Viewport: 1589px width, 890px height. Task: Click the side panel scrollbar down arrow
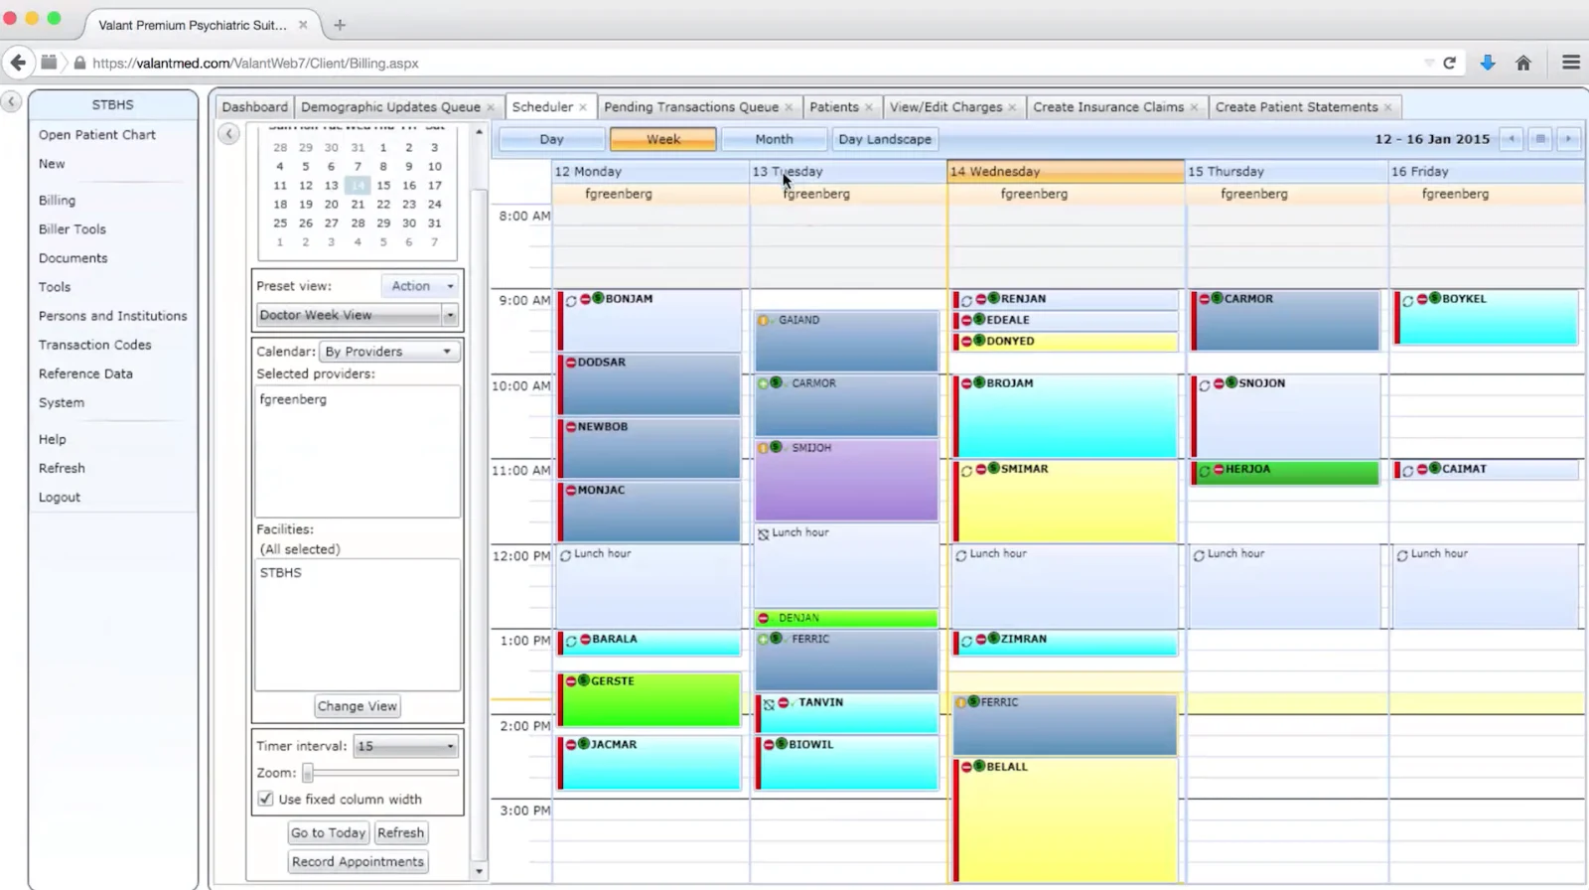coord(479,871)
